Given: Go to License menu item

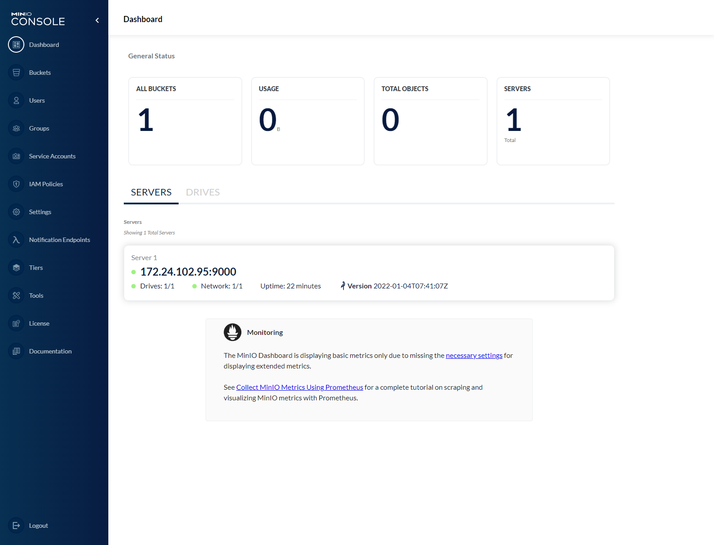Looking at the screenshot, I should point(39,323).
